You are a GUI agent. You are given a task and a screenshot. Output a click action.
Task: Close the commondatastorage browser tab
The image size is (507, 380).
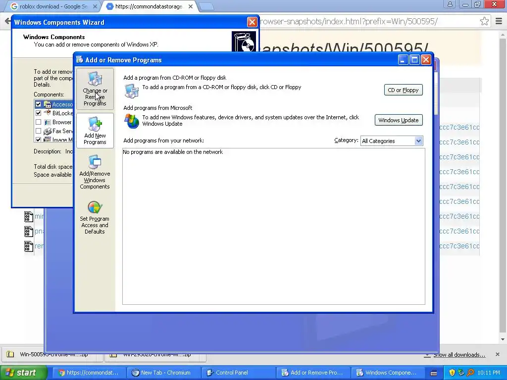191,6
